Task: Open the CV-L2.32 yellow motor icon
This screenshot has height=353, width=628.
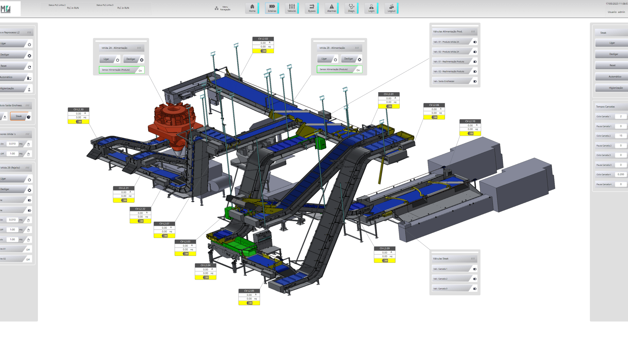Action: pos(141,221)
